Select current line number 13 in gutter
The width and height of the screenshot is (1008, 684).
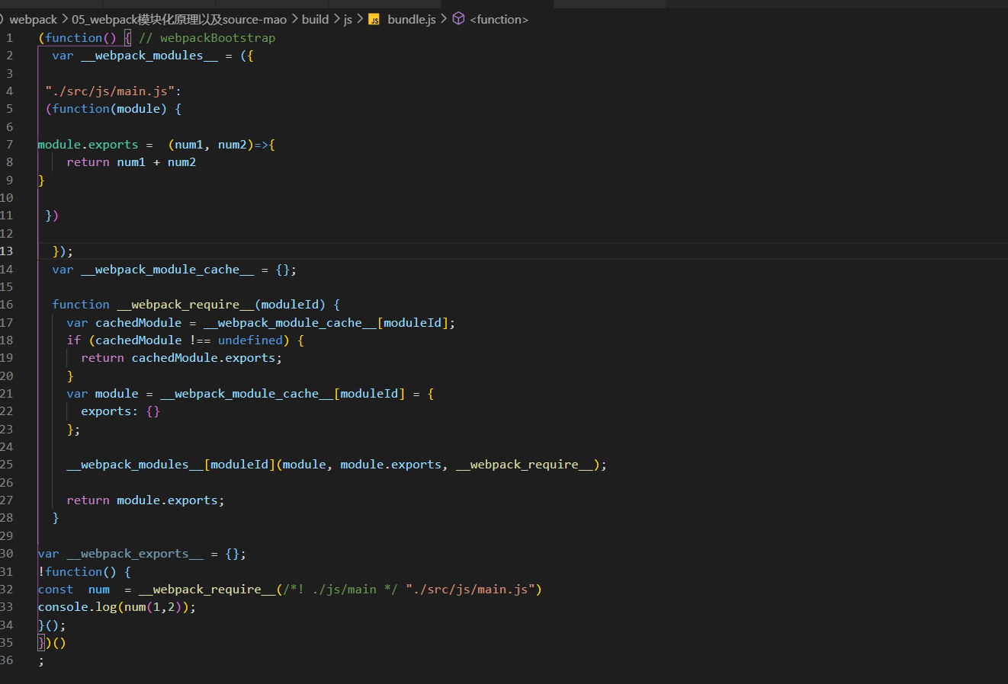[7, 251]
